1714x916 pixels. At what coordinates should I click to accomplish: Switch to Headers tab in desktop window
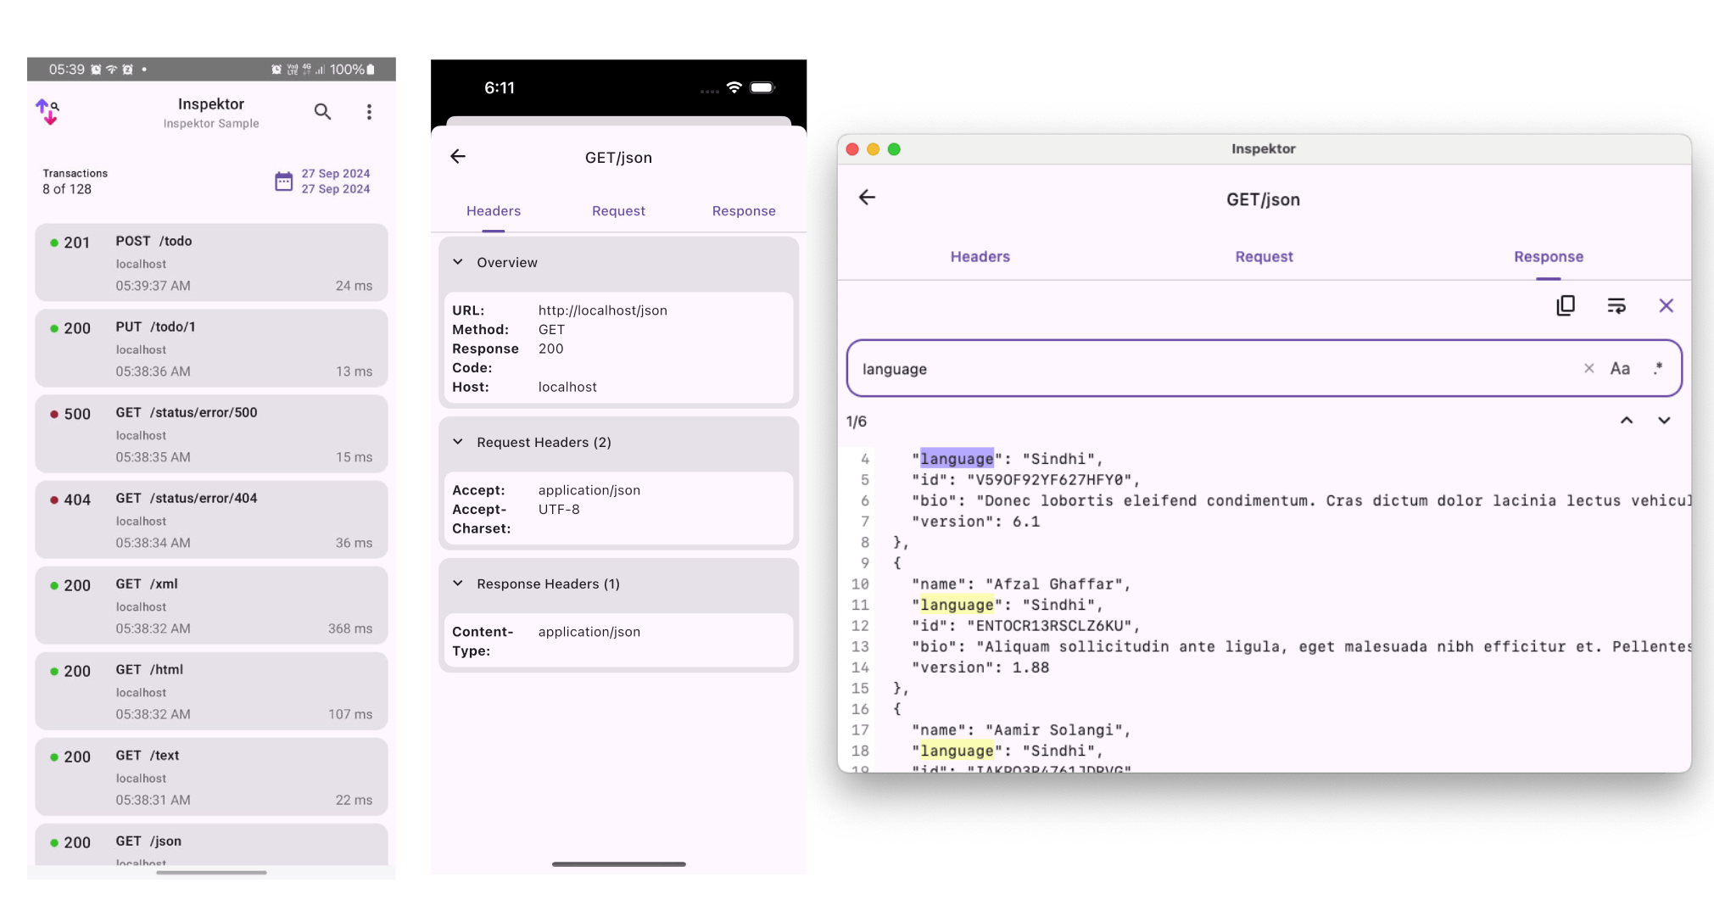pyautogui.click(x=980, y=256)
